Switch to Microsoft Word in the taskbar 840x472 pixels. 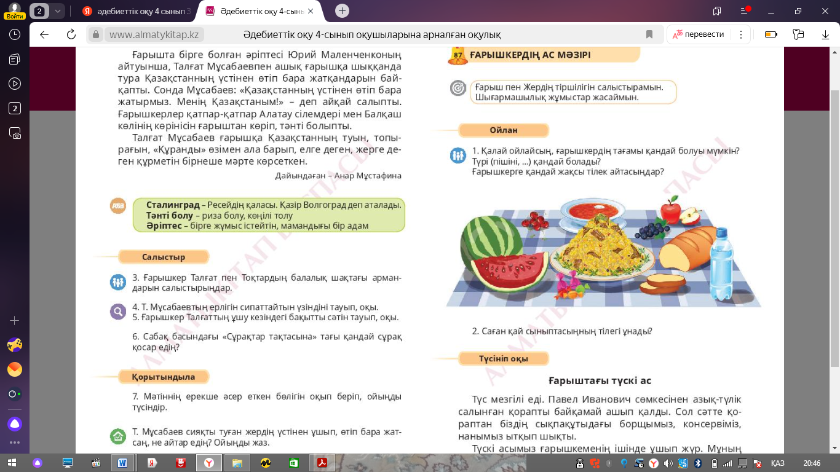click(x=123, y=463)
